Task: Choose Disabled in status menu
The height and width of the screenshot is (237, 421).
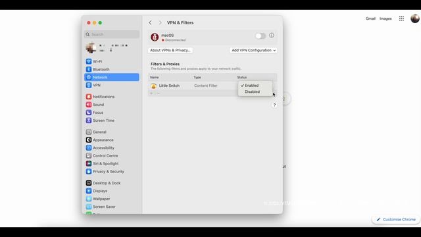Action: [x=255, y=92]
